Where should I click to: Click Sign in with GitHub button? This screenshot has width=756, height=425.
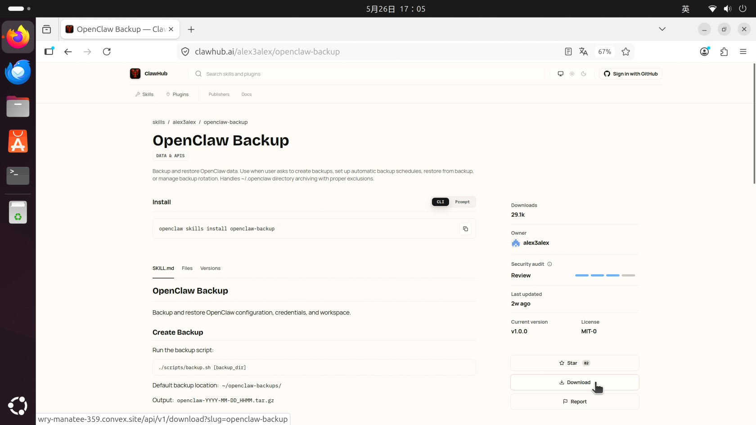coord(630,74)
